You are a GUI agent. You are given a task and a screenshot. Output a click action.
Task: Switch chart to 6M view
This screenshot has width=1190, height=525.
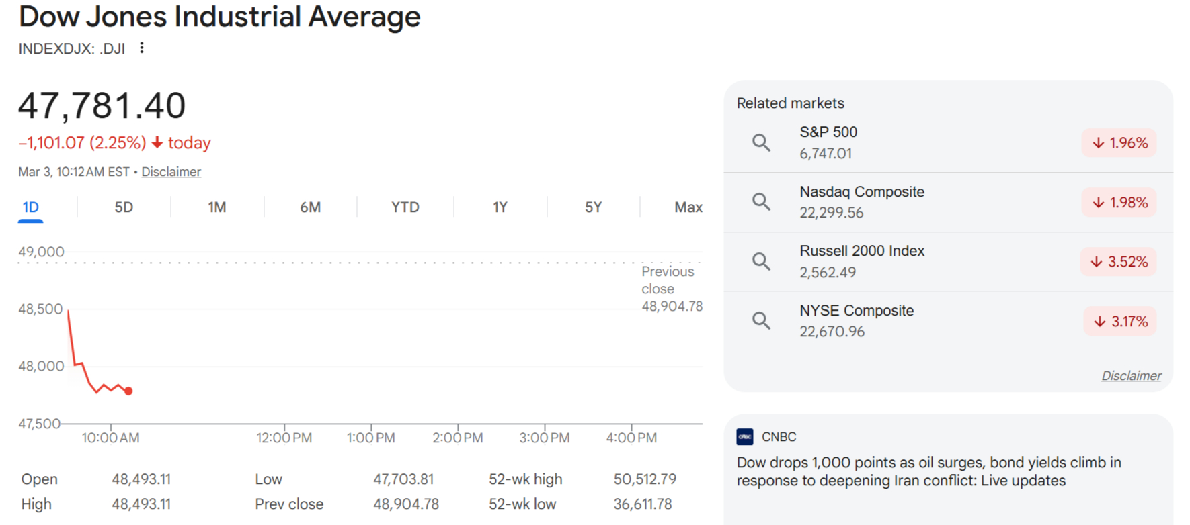pyautogui.click(x=310, y=207)
